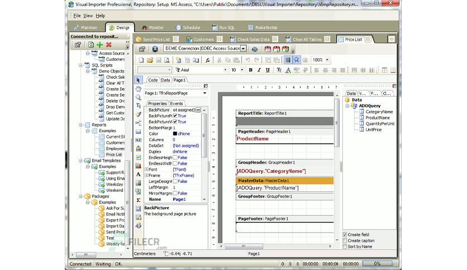Select the MasterData1 band header
The width and height of the screenshot is (467, 270).
pos(284,181)
